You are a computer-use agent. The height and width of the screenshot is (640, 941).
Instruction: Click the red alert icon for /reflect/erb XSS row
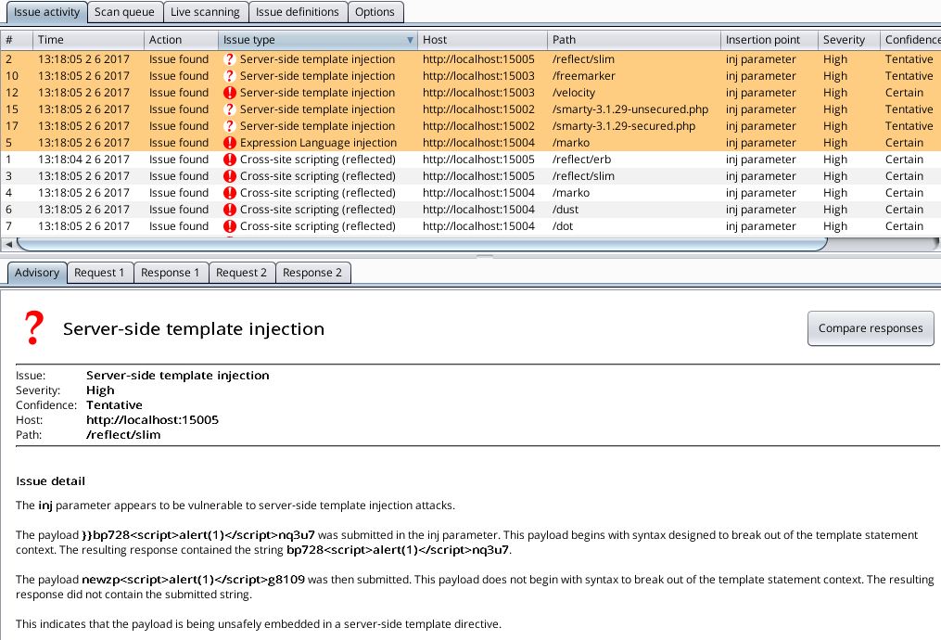(230, 160)
